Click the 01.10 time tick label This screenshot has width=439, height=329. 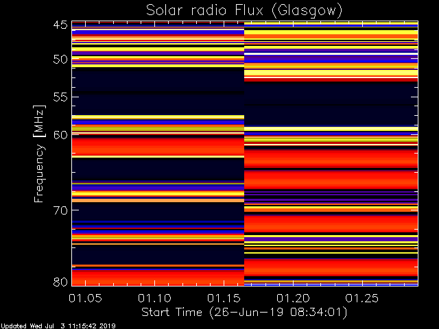(154, 298)
